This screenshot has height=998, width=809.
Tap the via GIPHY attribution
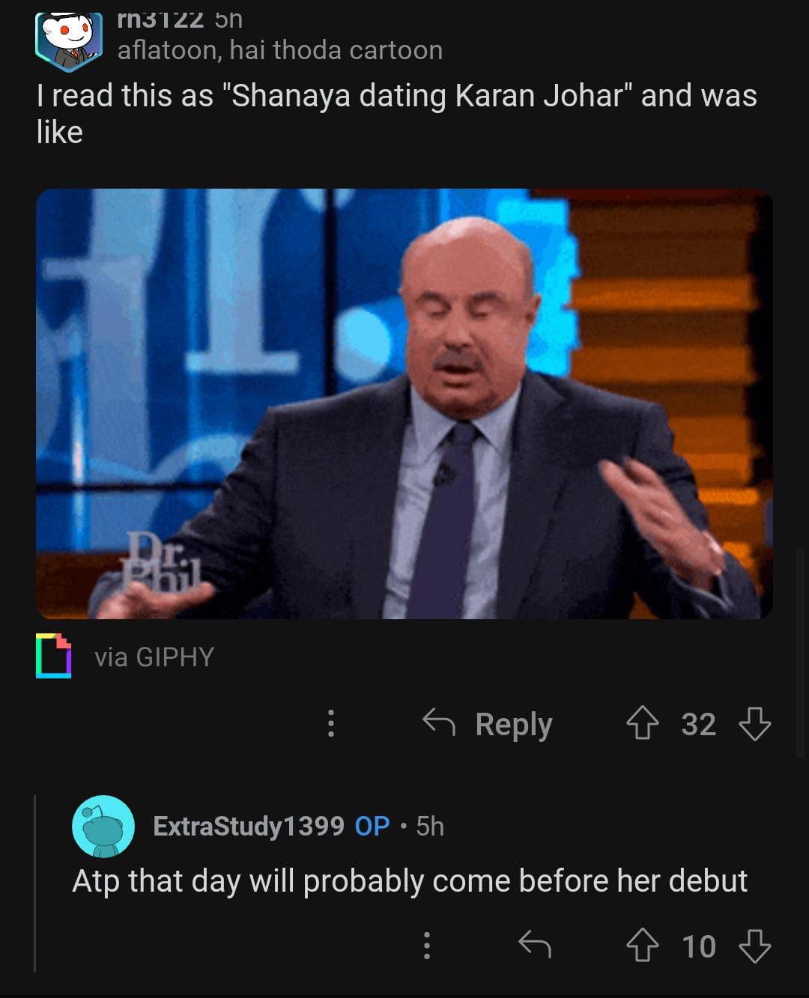point(154,657)
